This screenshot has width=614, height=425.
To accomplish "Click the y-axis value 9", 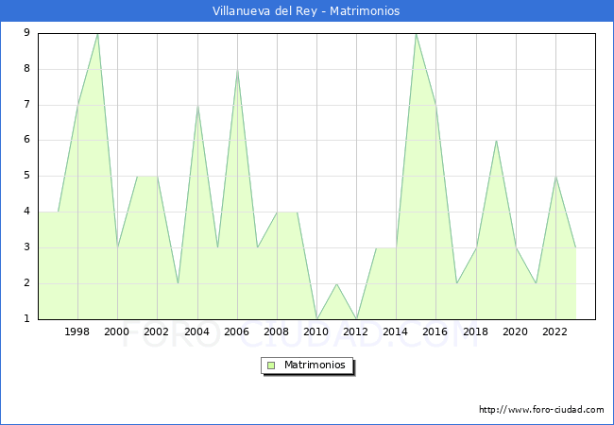I will pyautogui.click(x=26, y=32).
